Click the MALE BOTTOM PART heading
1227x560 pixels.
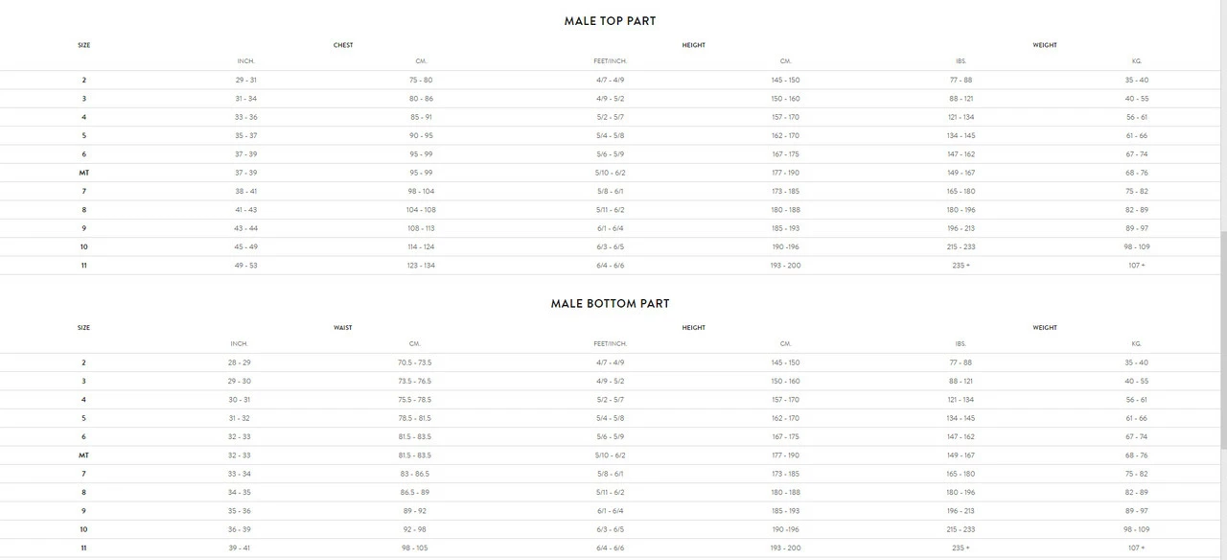point(610,303)
